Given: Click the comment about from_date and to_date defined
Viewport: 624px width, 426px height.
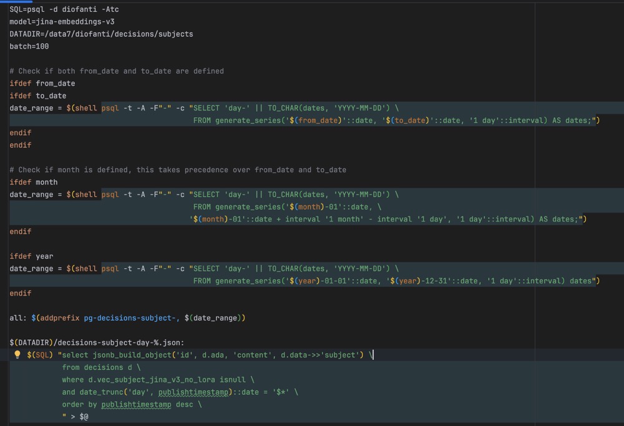Looking at the screenshot, I should [117, 71].
